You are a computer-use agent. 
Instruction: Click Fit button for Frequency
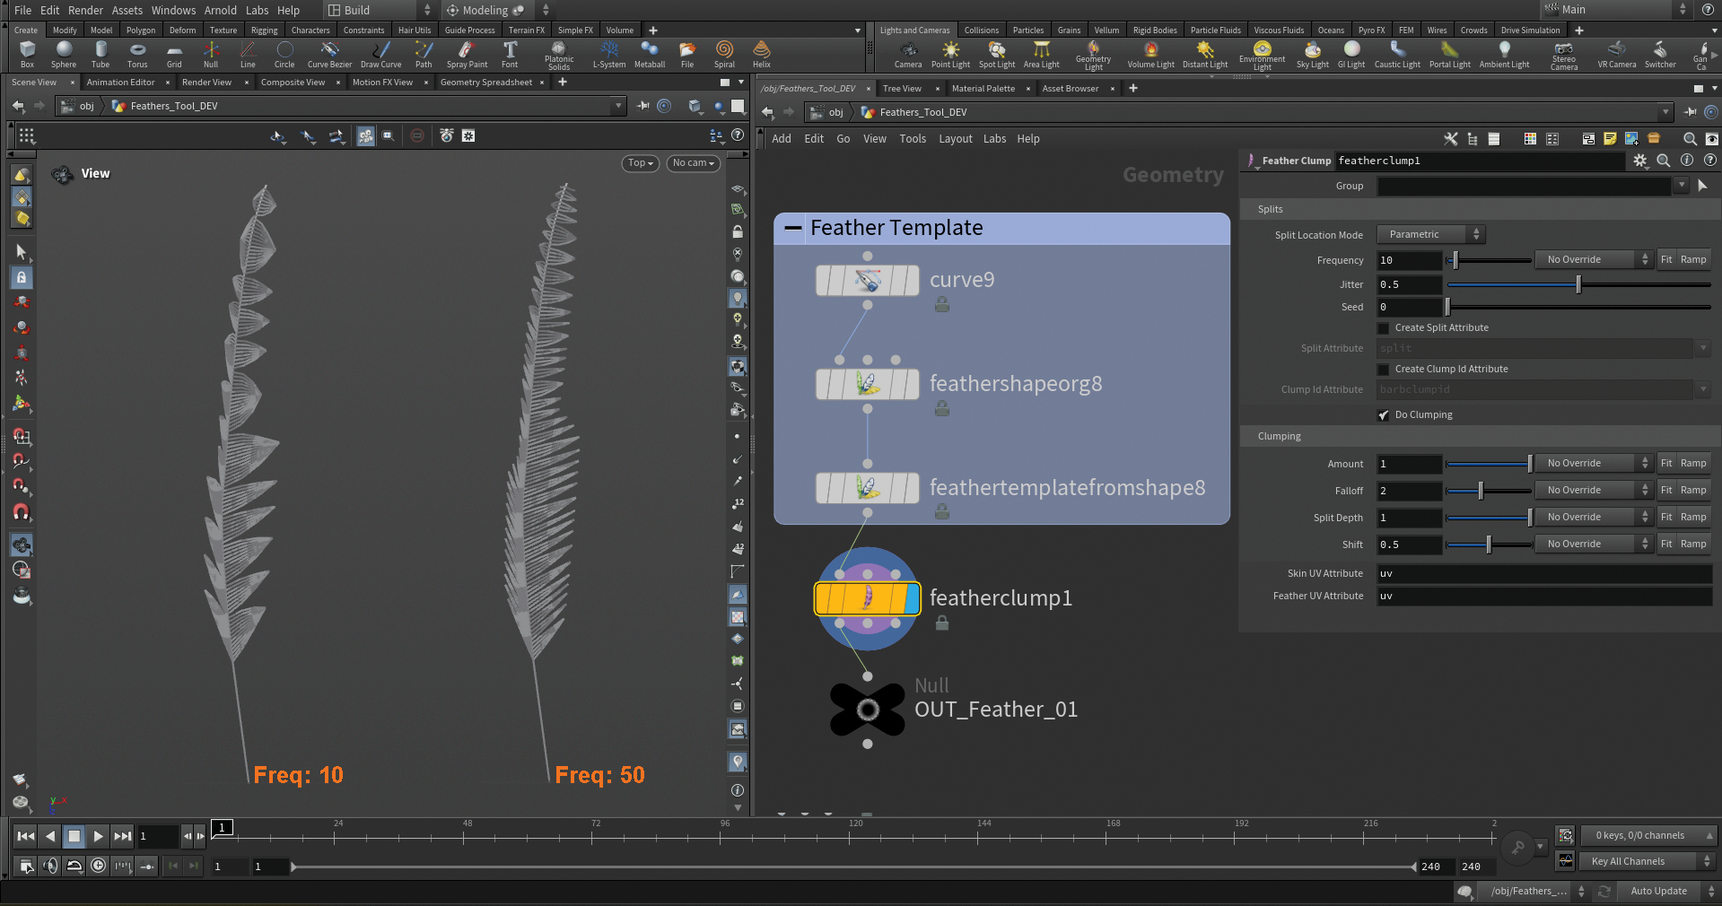click(1666, 259)
